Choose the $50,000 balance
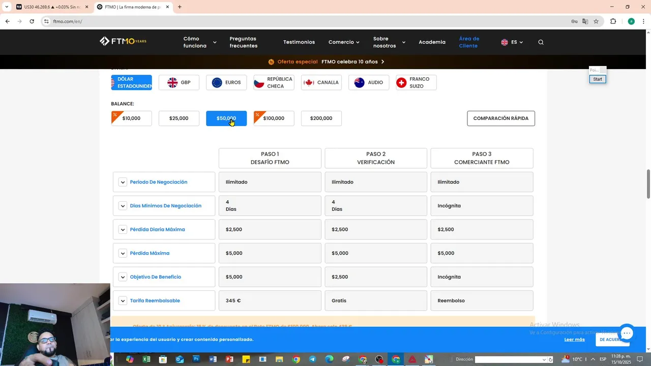This screenshot has width=651, height=366. (x=226, y=118)
